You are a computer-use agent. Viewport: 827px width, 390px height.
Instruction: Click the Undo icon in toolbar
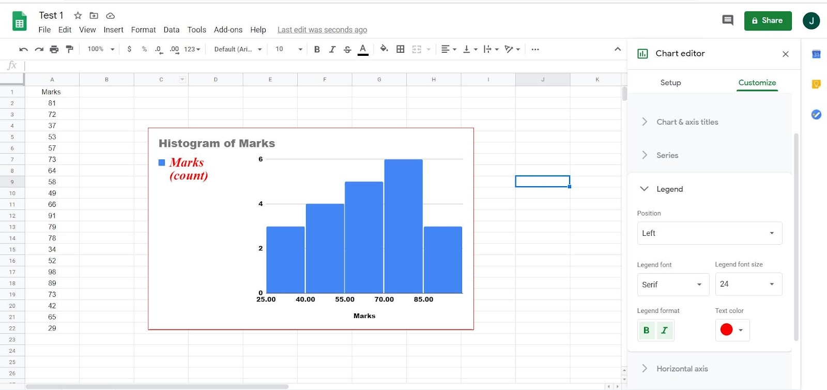(23, 49)
